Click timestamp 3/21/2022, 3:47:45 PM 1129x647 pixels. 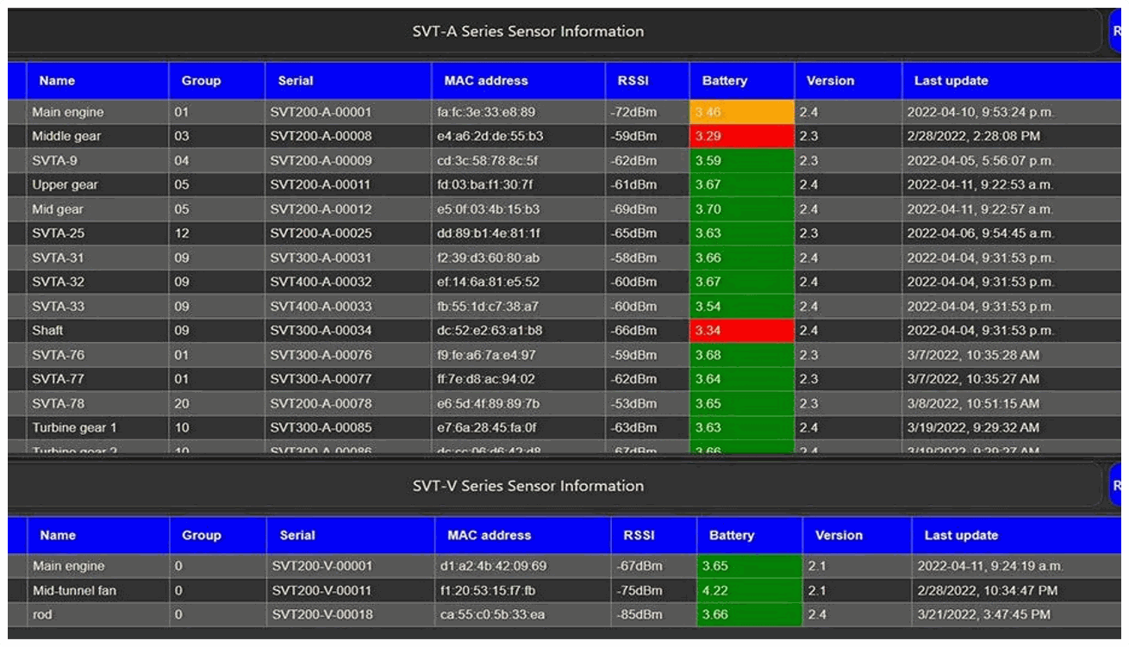pyautogui.click(x=984, y=615)
